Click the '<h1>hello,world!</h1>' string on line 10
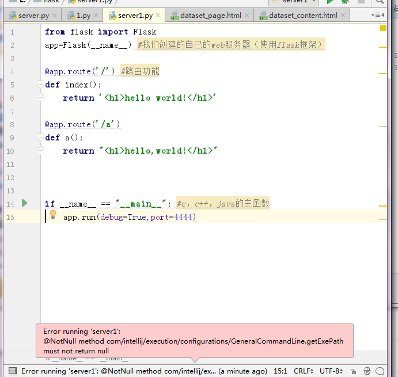Image resolution: width=398 pixels, height=377 pixels. pos(158,151)
